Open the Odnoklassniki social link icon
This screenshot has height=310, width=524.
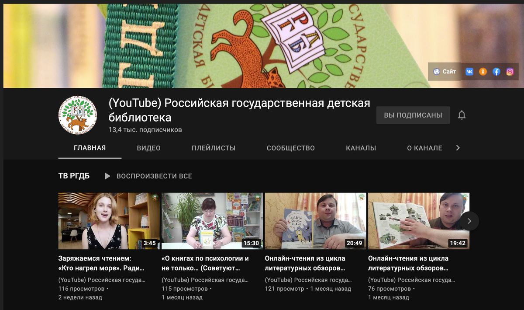coord(483,72)
